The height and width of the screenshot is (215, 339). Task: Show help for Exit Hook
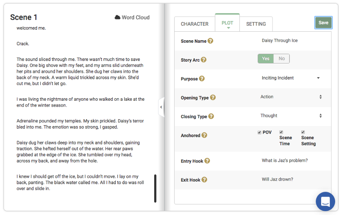tap(204, 179)
